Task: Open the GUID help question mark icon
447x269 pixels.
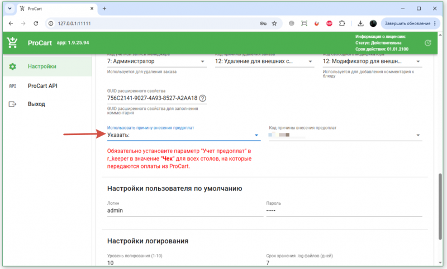Action: pyautogui.click(x=202, y=98)
